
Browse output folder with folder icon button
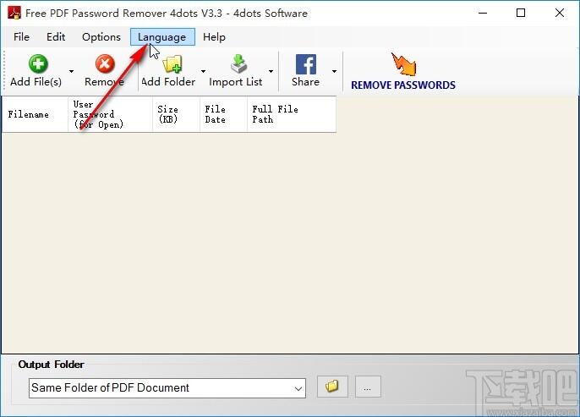(x=332, y=387)
